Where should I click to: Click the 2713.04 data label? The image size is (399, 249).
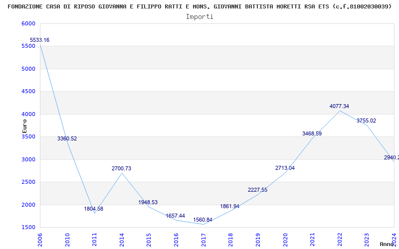[285, 168]
